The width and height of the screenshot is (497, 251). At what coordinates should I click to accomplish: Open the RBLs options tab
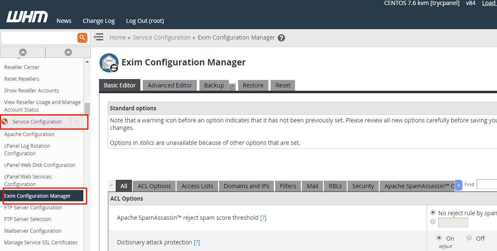click(x=335, y=186)
